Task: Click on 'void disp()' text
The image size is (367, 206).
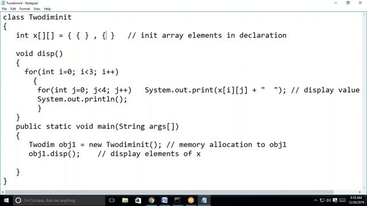Action: point(40,54)
